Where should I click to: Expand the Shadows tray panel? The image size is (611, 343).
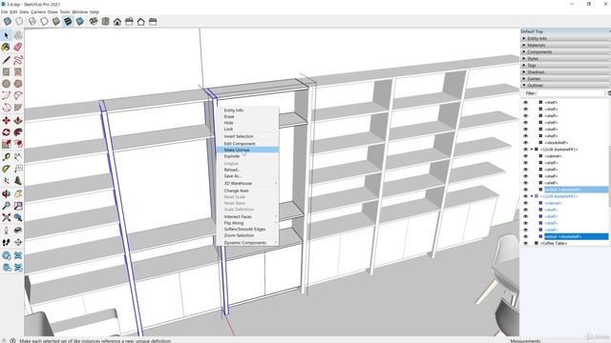pyautogui.click(x=565, y=72)
